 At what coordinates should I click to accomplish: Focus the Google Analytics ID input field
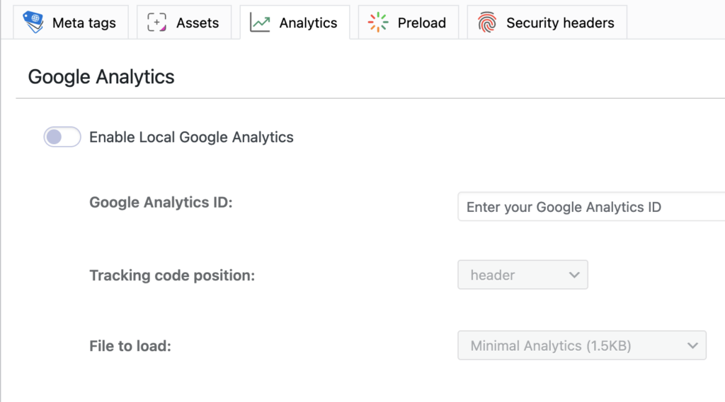pyautogui.click(x=591, y=207)
